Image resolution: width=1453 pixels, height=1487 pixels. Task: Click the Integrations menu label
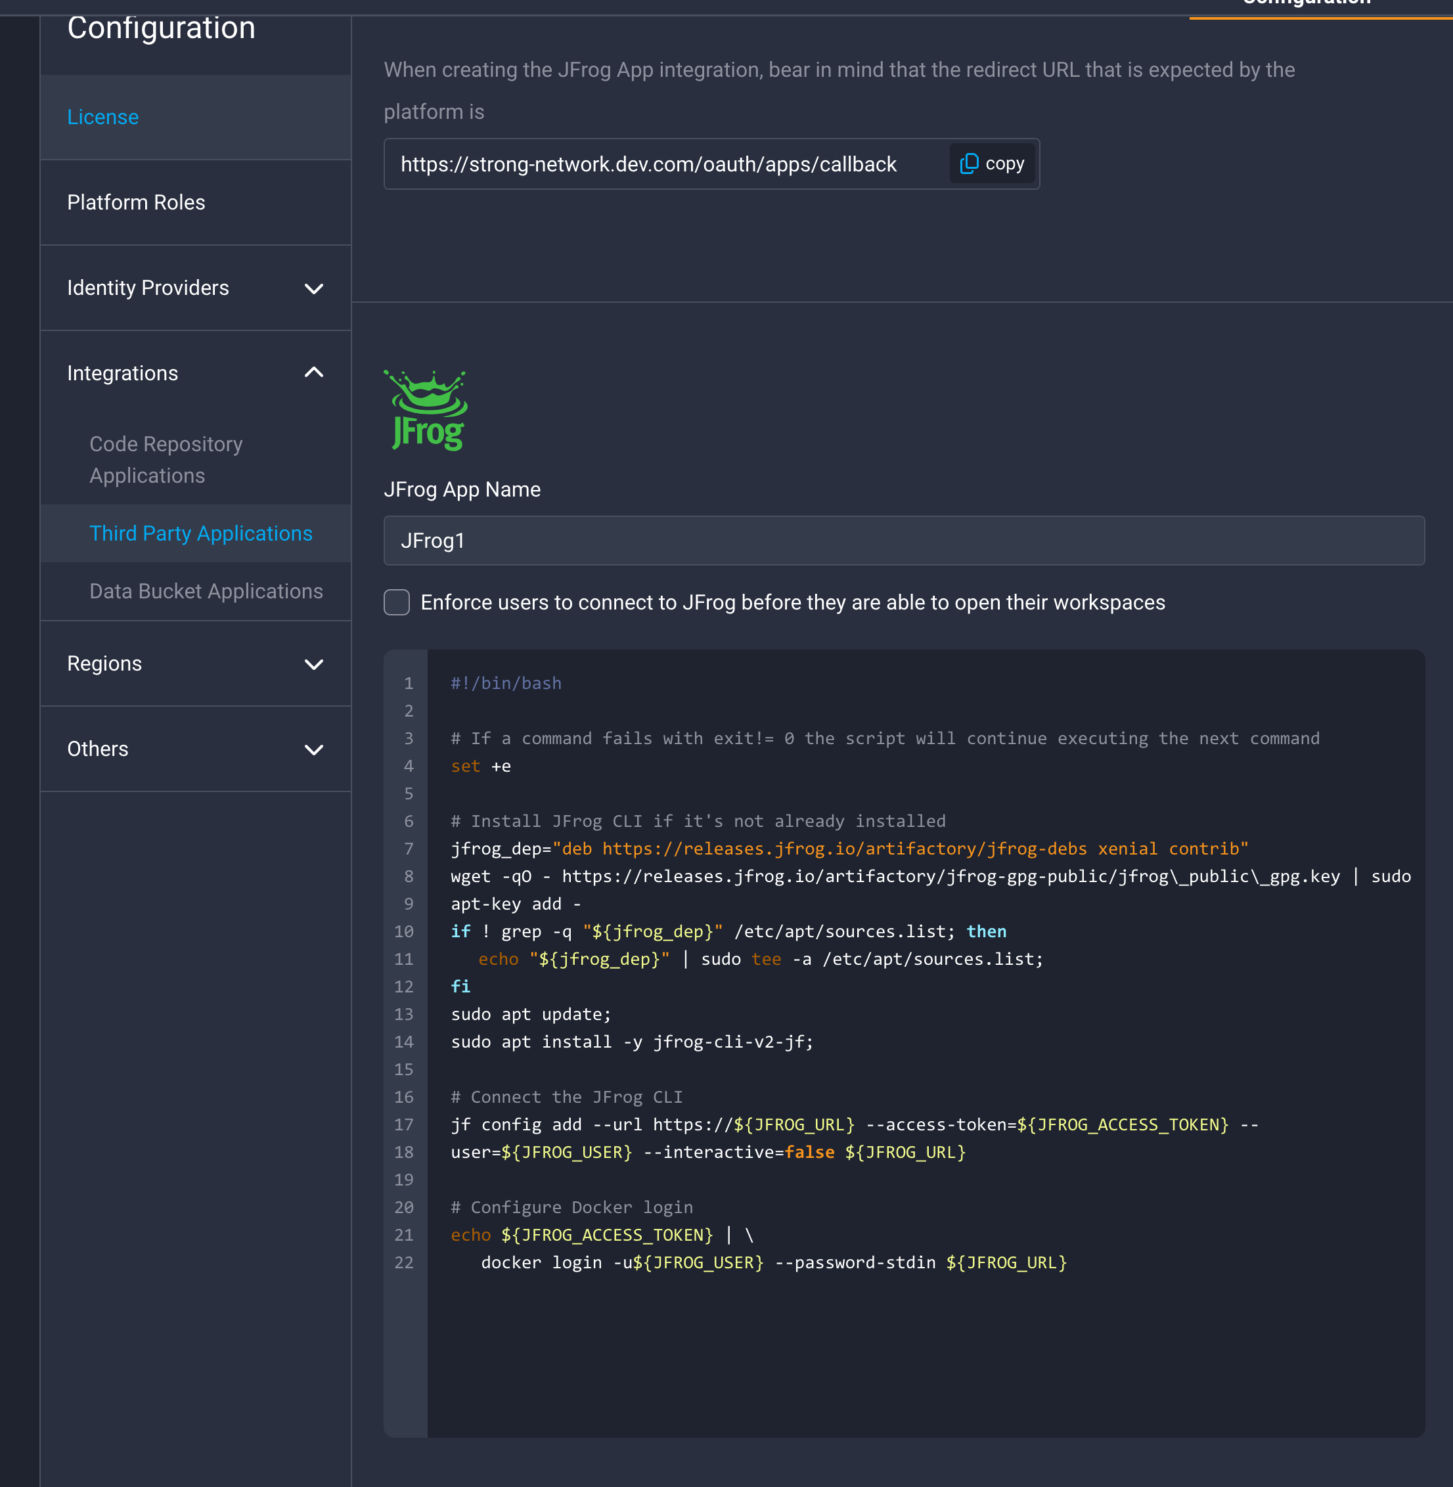pos(122,373)
